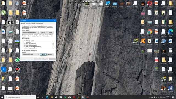Open the Sound Scheme dropdown
Image resolution: width=176 pixels, height=99 pixels.
[x=31, y=32]
